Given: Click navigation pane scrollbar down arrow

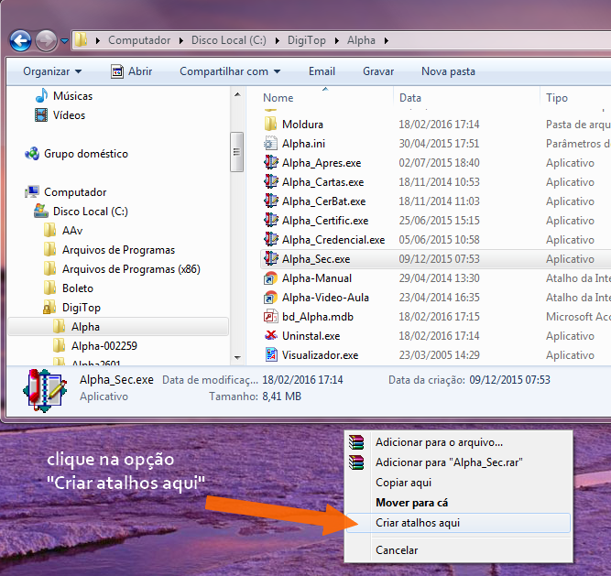Looking at the screenshot, I should (237, 357).
